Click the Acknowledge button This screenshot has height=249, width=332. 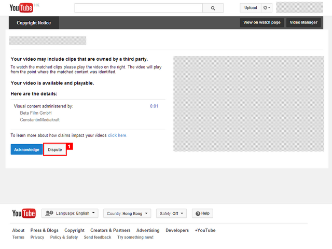pyautogui.click(x=26, y=149)
